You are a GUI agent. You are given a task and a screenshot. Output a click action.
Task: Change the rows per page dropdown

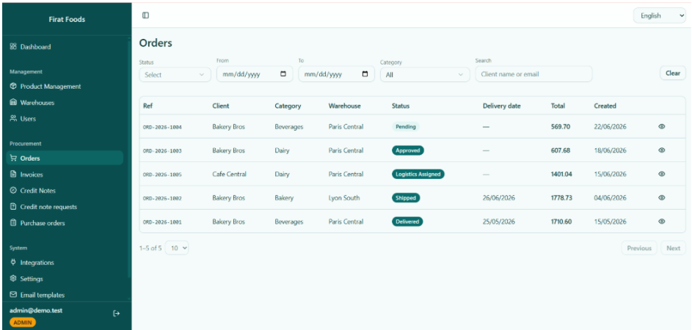coord(177,248)
